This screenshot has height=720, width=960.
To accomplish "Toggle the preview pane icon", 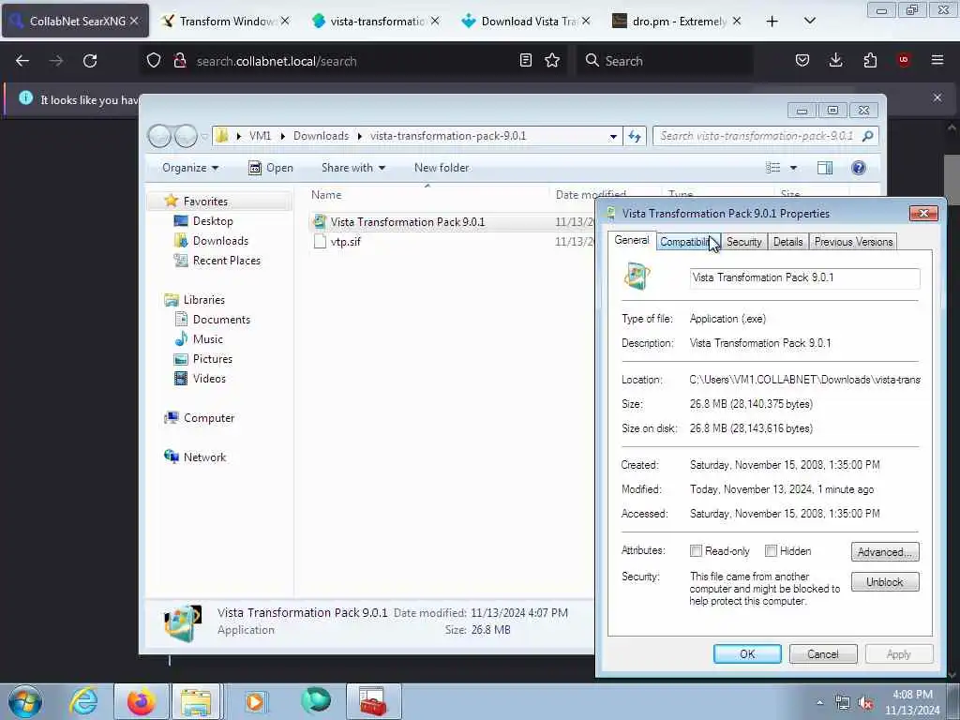I will click(x=825, y=168).
